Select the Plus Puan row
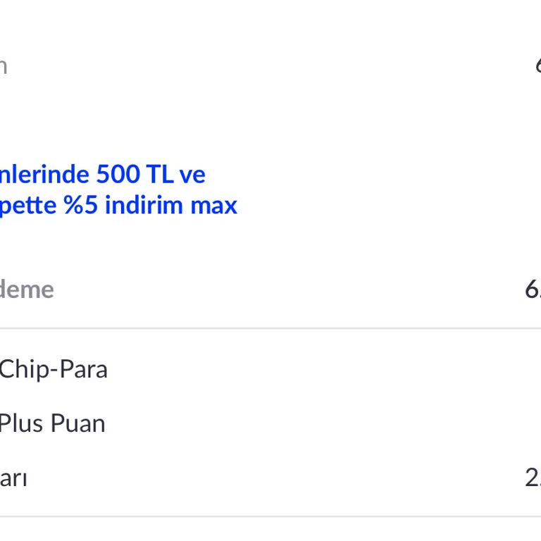Image resolution: width=541 pixels, height=541 pixels. [52, 423]
